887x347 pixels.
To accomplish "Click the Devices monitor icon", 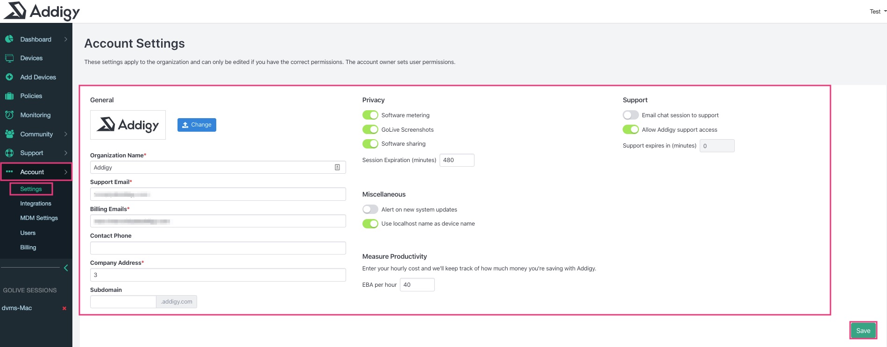I will (9, 58).
